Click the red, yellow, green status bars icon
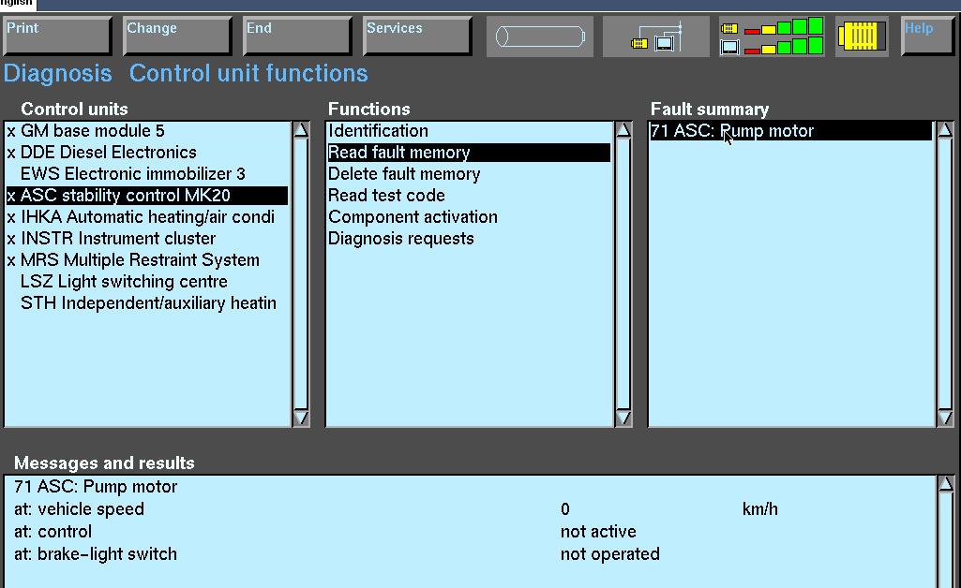Image resolution: width=961 pixels, height=588 pixels. tap(772, 37)
